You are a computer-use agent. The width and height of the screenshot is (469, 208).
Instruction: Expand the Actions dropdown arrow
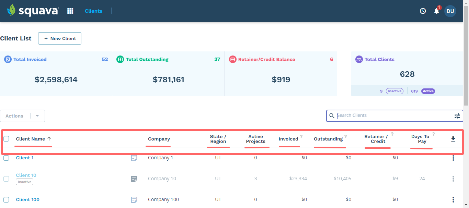click(37, 116)
